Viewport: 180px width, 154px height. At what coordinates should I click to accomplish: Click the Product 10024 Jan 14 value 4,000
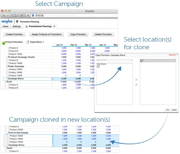[x=64, y=54]
